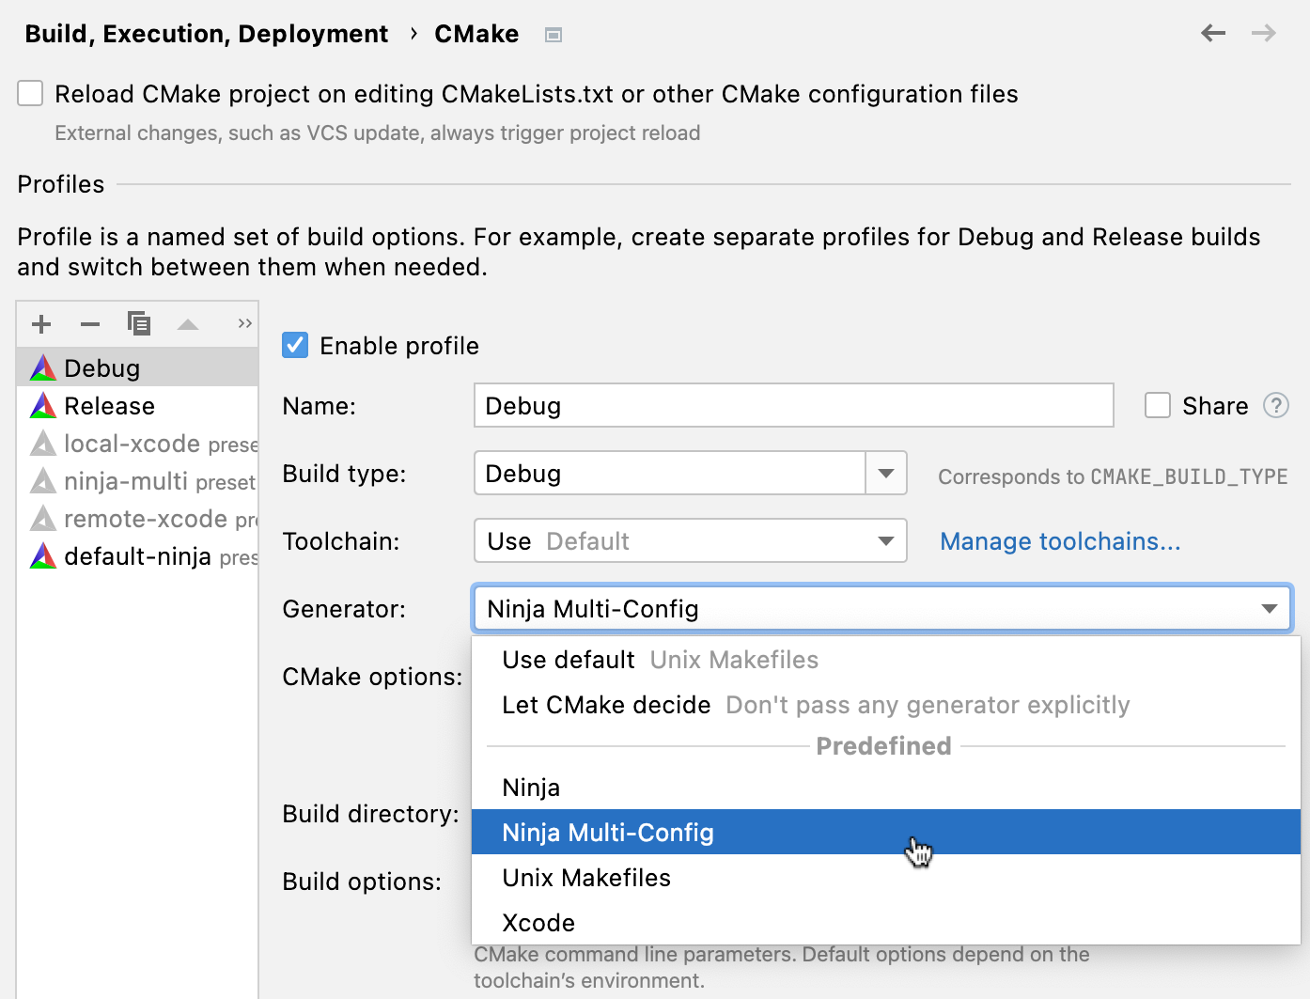Click the Build directory label
The height and width of the screenshot is (999, 1310).
[371, 814]
